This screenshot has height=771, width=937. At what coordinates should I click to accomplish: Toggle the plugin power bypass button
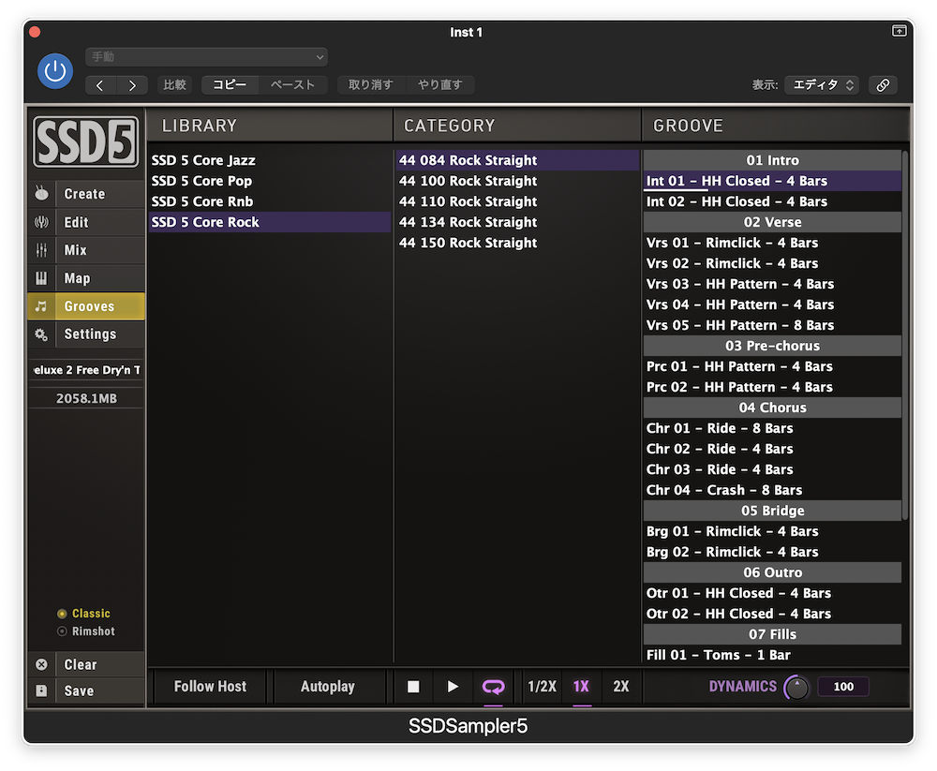click(55, 71)
